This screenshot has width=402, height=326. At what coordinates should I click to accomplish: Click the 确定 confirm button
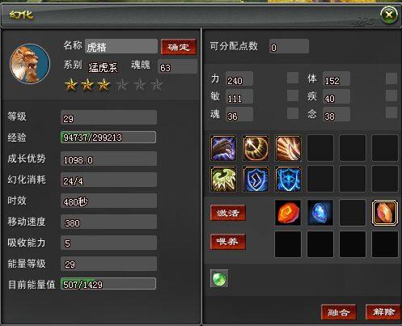179,47
